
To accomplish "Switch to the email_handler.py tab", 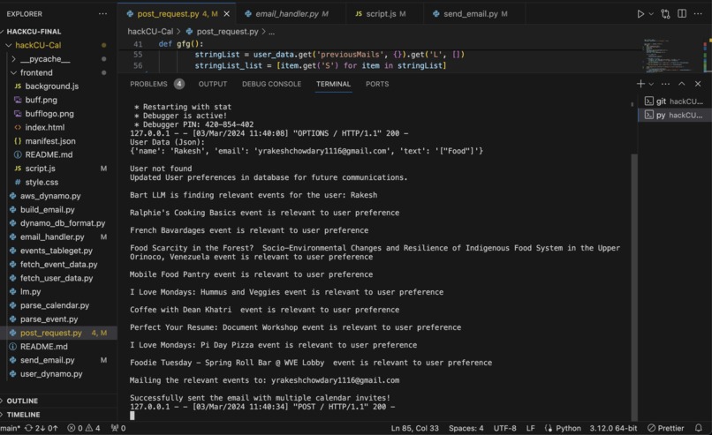I will [286, 14].
